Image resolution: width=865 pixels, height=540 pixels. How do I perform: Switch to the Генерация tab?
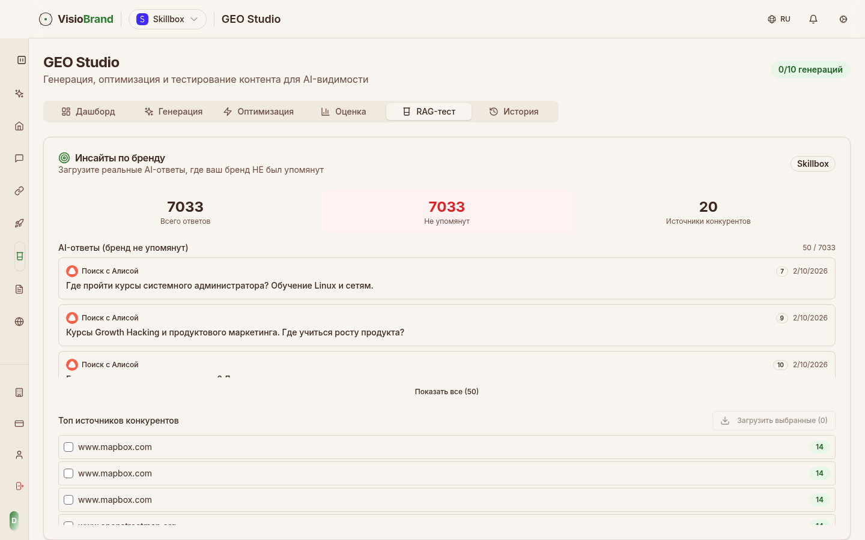(x=174, y=112)
